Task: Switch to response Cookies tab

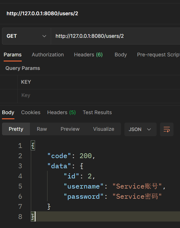Action: coord(31,112)
